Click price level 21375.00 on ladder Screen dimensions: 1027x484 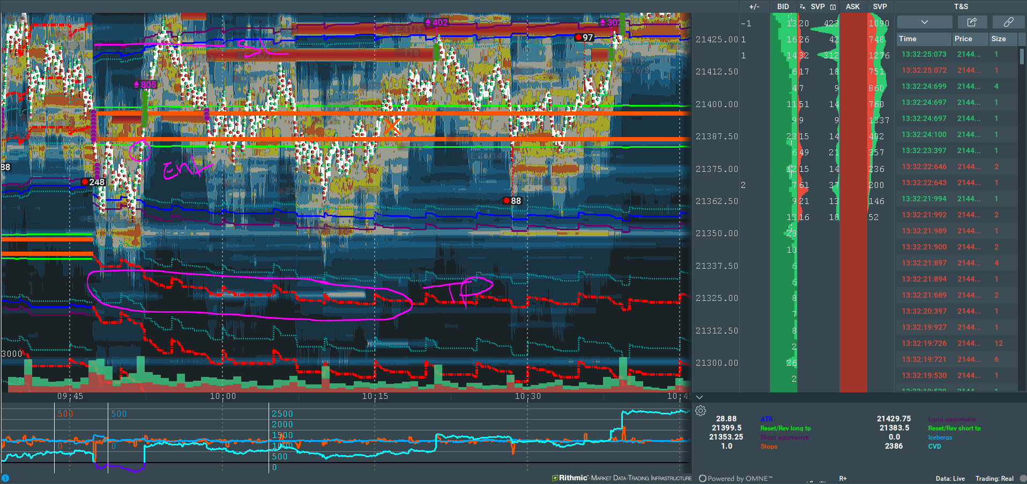(x=717, y=169)
